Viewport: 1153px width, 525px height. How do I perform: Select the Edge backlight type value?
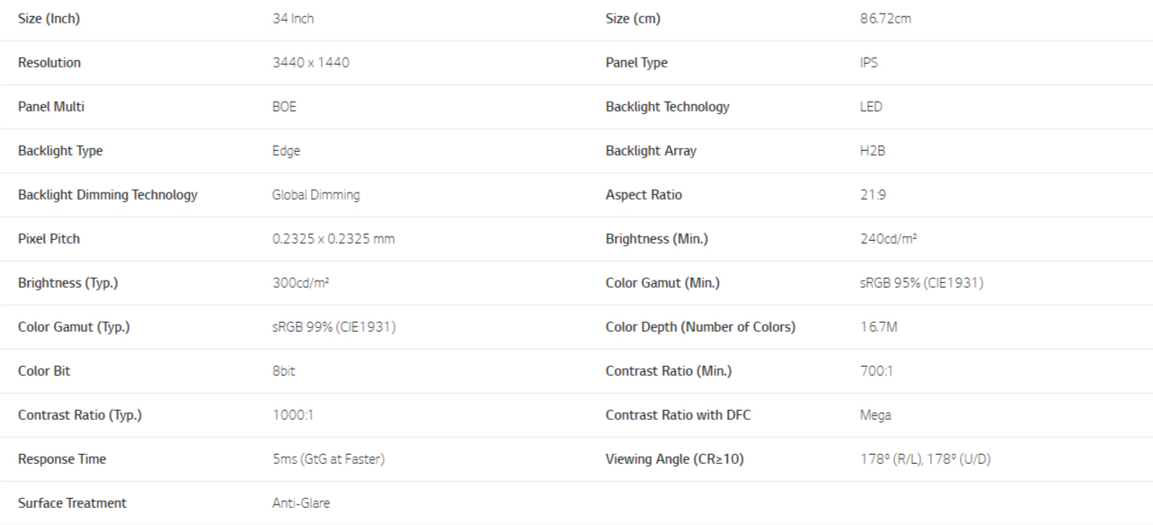click(x=286, y=151)
